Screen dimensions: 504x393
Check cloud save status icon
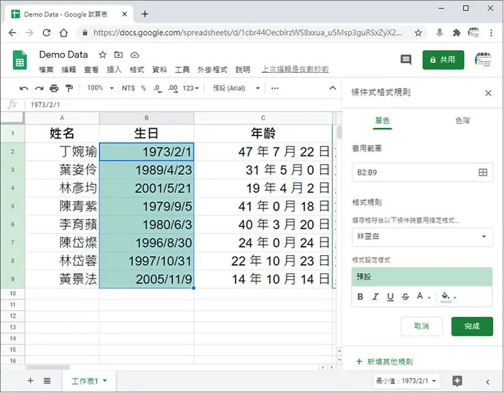click(135, 55)
